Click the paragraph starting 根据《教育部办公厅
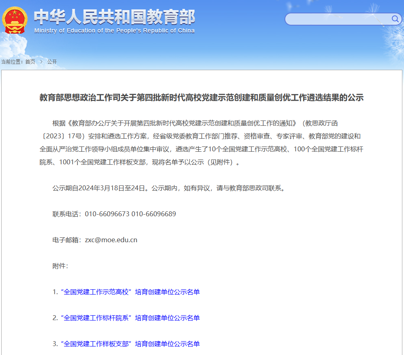The image size is (404, 355). (201, 143)
